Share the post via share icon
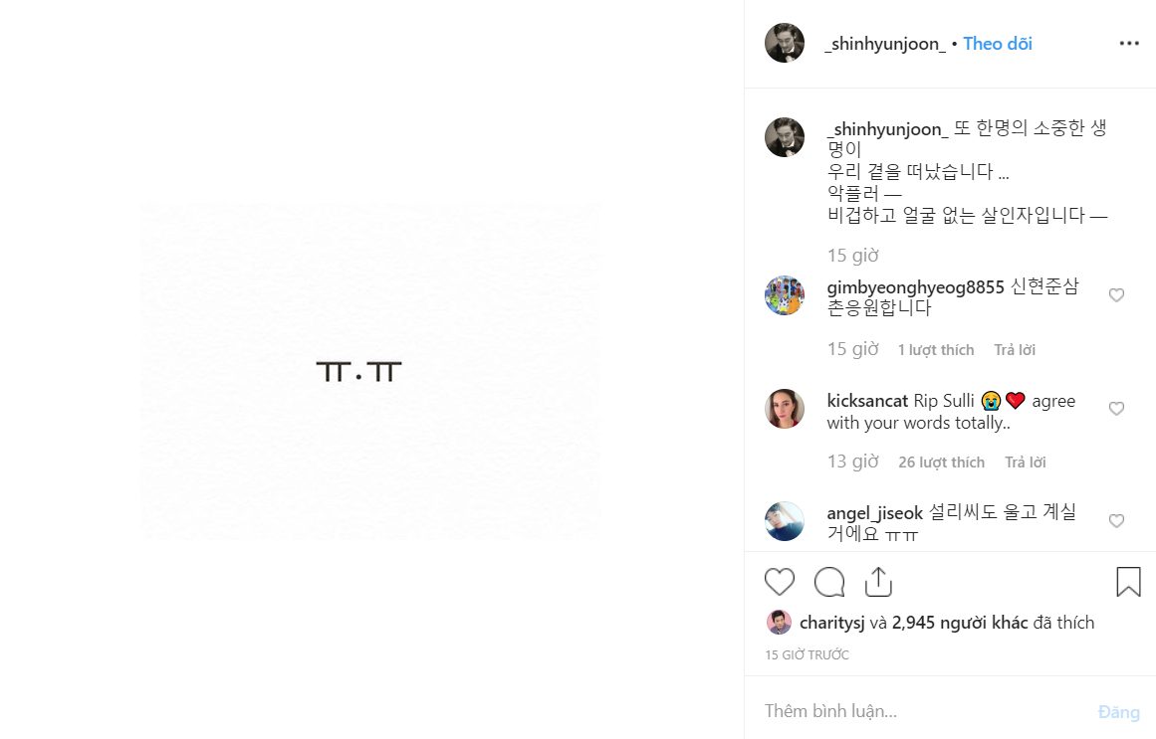 tap(878, 582)
